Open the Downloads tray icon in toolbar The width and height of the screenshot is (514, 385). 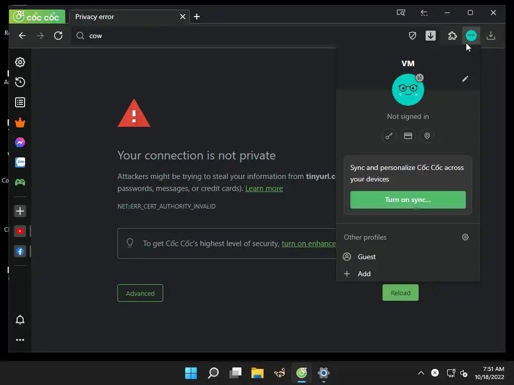coord(491,36)
